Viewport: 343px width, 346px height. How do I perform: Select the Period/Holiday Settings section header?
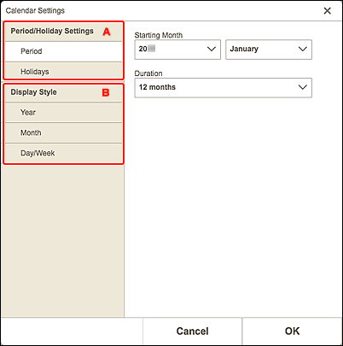(x=63, y=32)
